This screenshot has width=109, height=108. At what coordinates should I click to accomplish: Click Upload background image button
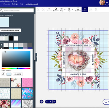tap(10, 30)
